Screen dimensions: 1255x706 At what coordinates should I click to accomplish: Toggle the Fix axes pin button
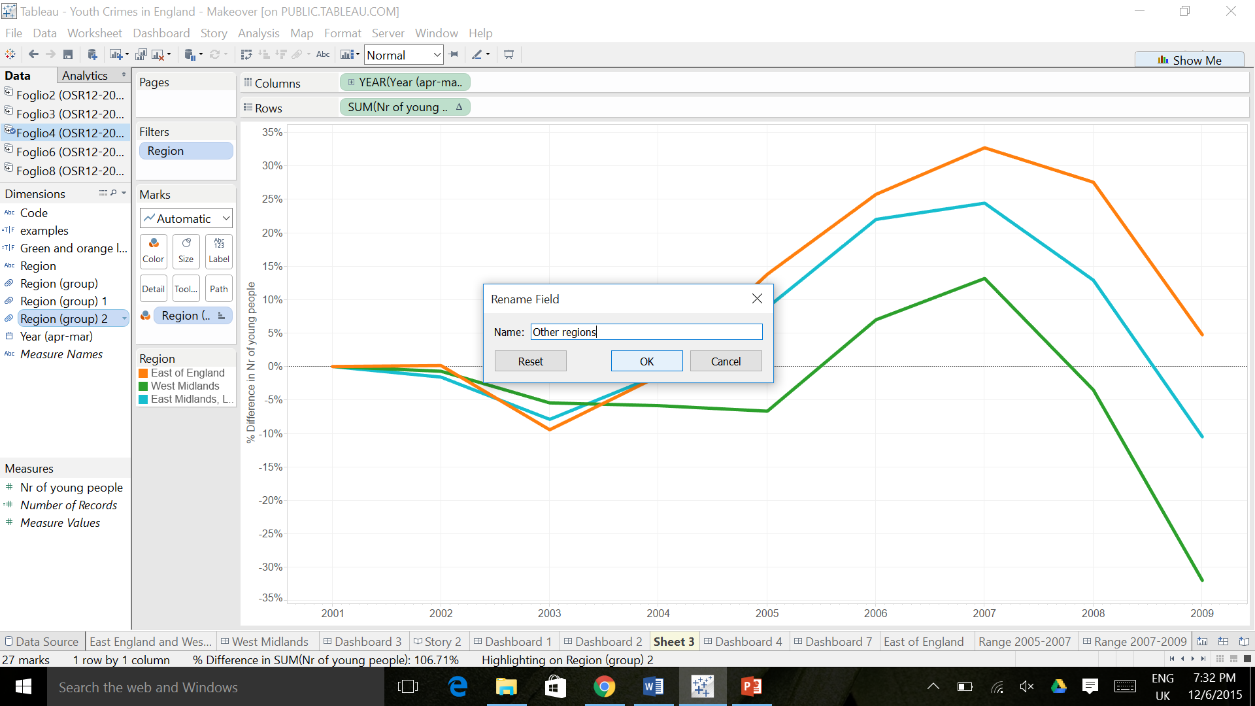(454, 55)
